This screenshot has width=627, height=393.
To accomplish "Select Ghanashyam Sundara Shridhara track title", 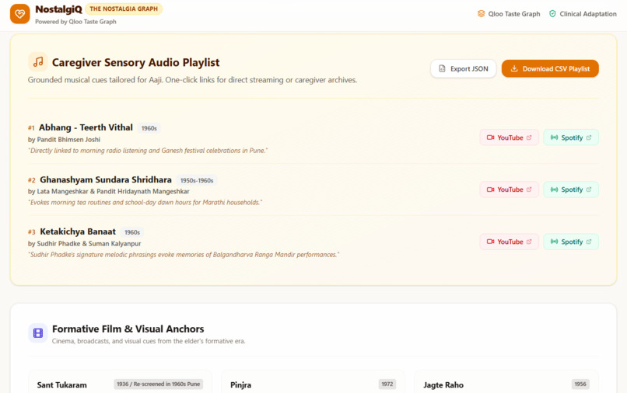I will point(106,179).
